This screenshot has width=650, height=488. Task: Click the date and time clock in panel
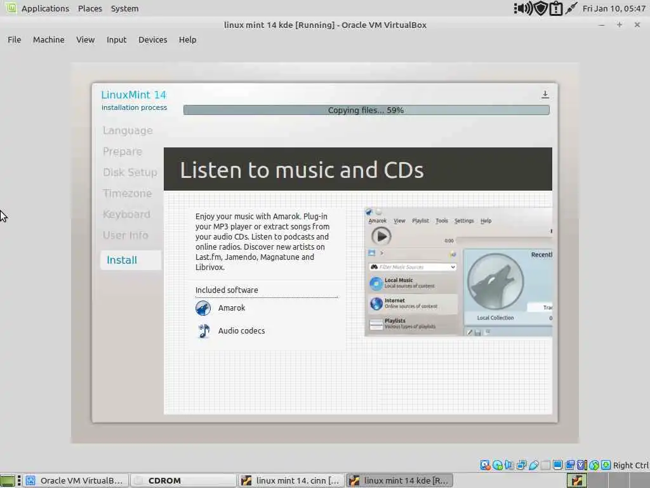[x=614, y=8]
